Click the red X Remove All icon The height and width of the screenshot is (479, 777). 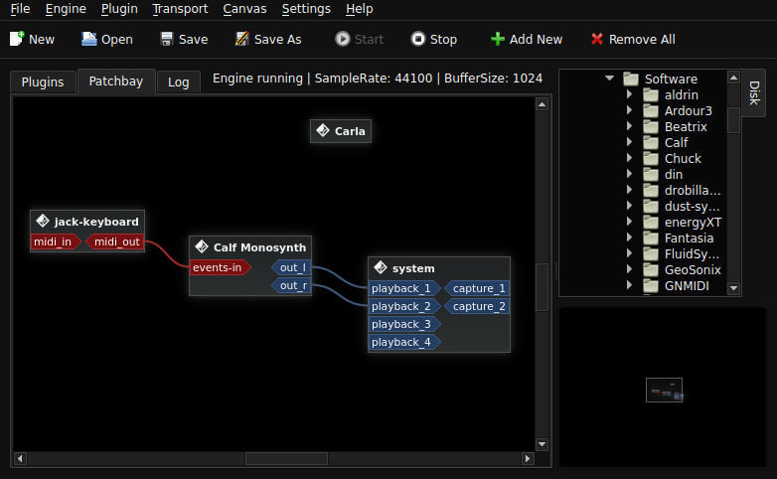(x=597, y=39)
